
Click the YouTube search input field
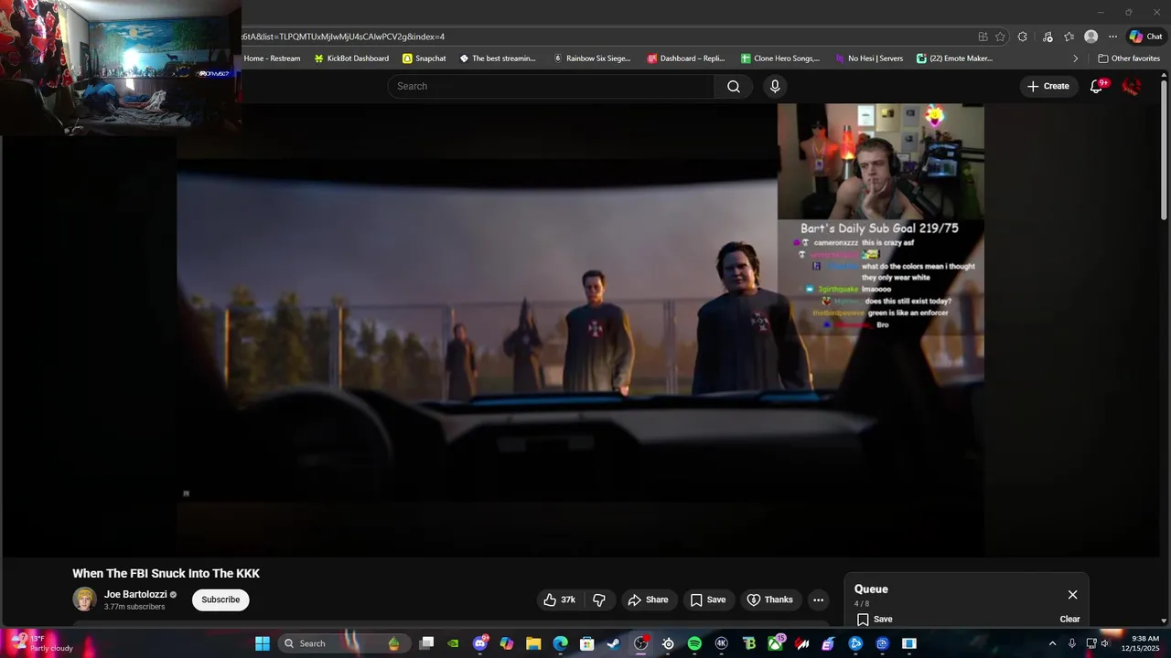click(x=551, y=86)
